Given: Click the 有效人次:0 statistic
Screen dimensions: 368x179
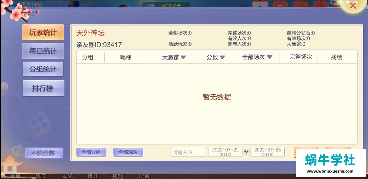Looking at the screenshot, I should tap(239, 39).
